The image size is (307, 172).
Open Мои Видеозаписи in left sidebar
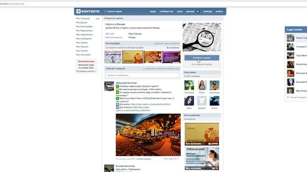pyautogui.click(x=84, y=31)
